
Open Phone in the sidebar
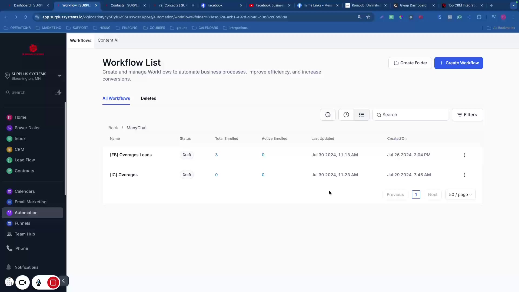point(22,248)
